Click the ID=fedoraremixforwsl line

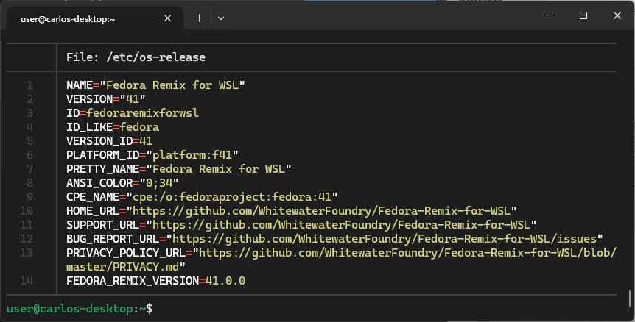133,113
